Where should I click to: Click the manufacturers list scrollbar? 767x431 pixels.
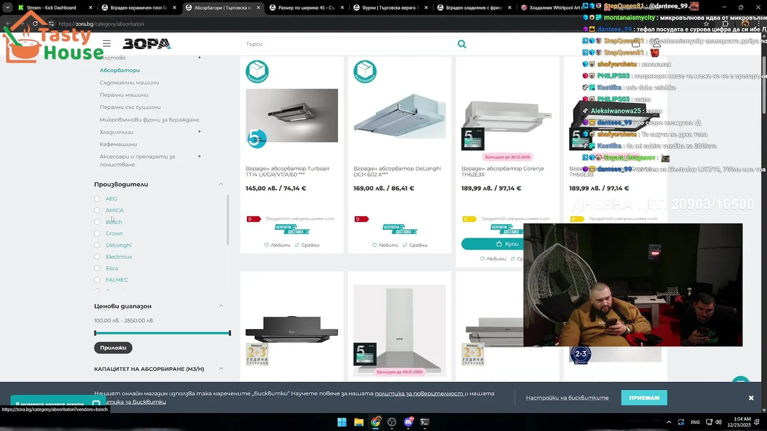[x=227, y=220]
